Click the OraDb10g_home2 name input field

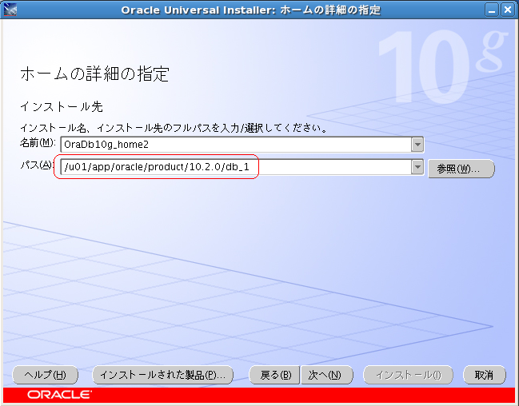[236, 145]
